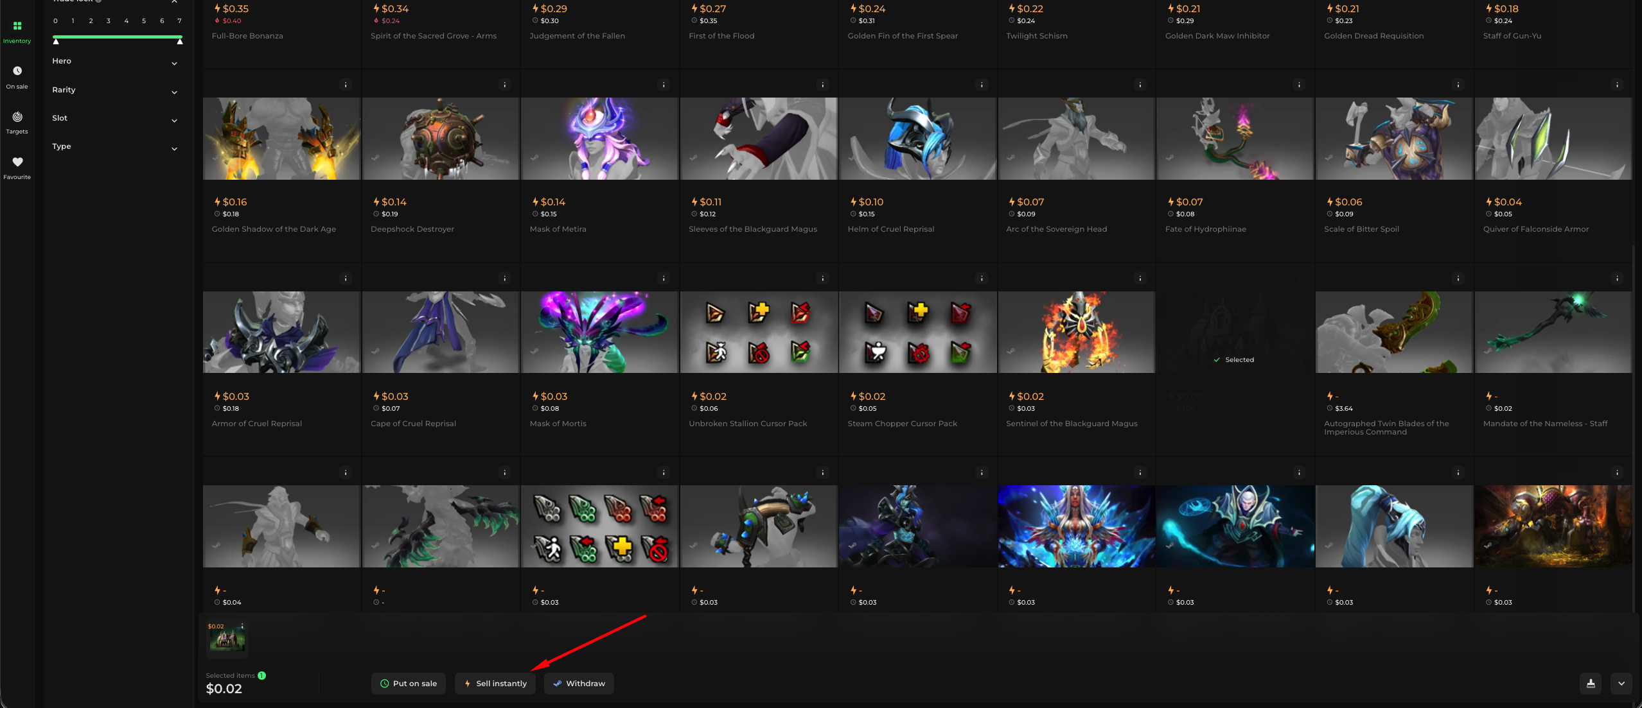Click the options icon on Cape of Cruel Reprisal
This screenshot has height=708, width=1642.
click(x=505, y=279)
